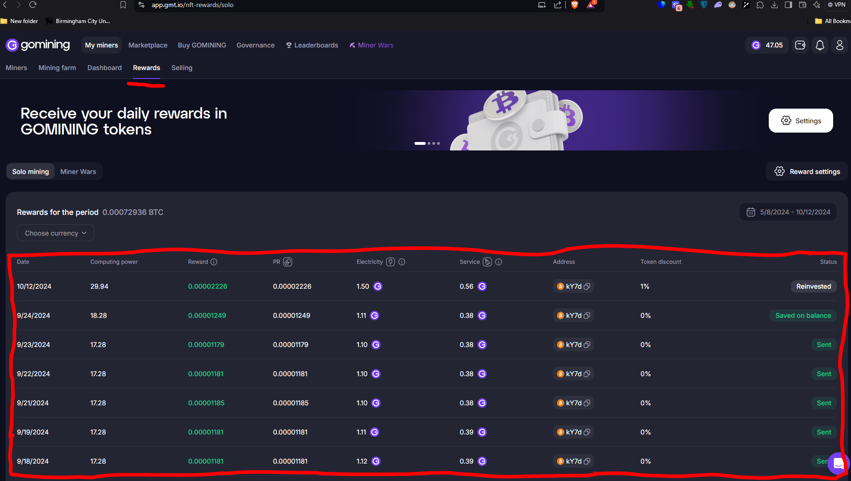Open notifications via the bell icon
The image size is (851, 481).
coord(820,45)
